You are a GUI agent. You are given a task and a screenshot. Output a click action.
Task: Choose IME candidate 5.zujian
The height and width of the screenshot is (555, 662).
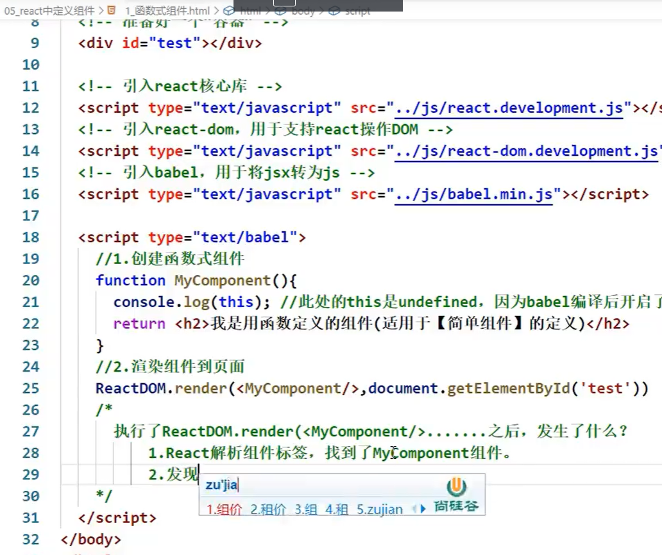click(x=380, y=509)
